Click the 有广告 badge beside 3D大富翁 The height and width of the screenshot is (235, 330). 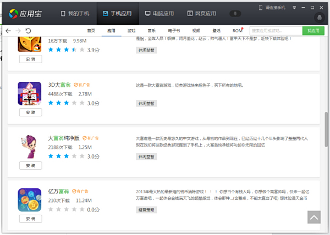pos(82,85)
